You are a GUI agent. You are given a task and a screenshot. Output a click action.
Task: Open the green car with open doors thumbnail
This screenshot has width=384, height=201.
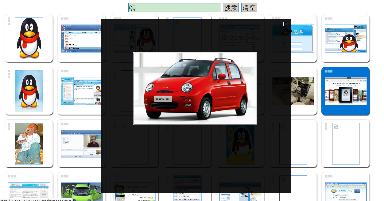81,192
